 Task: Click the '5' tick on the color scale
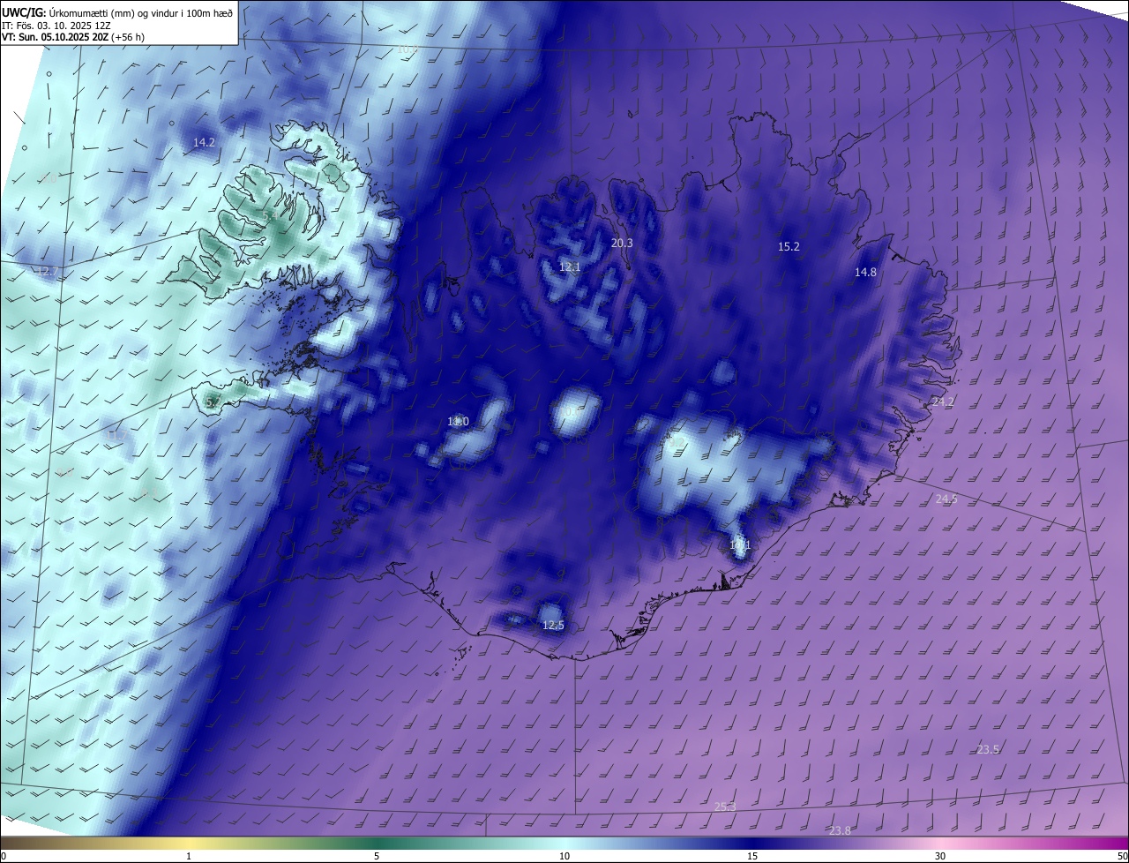coord(377,857)
